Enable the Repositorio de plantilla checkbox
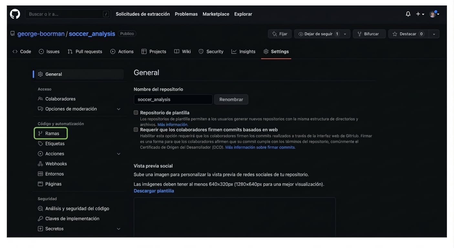Screen dimensions: 454x248 (x=136, y=113)
